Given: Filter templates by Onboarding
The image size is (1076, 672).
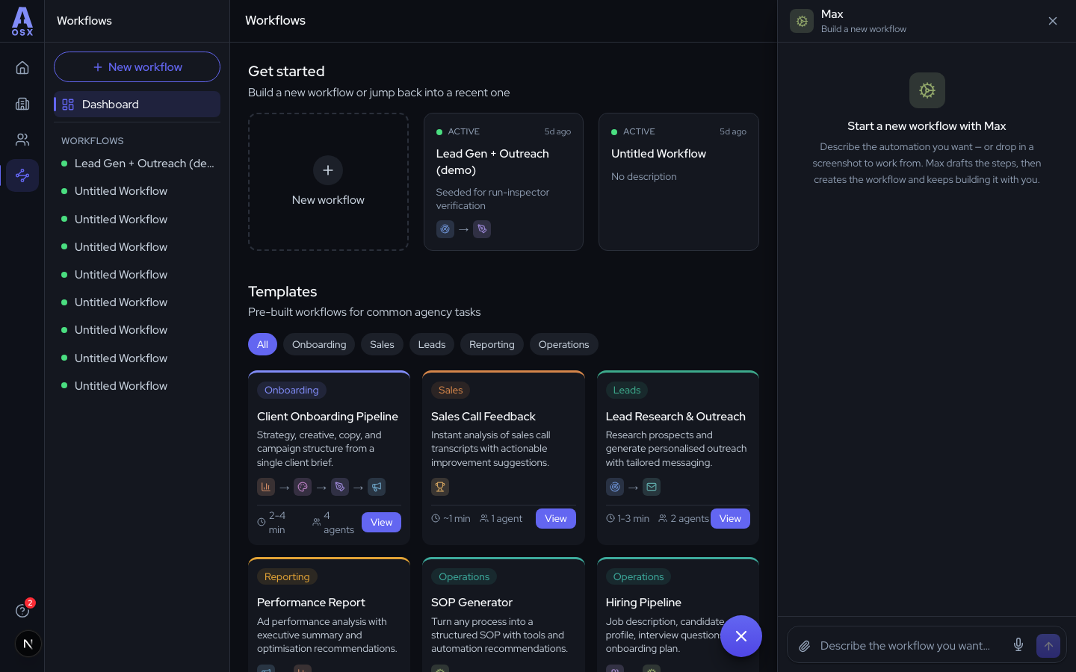Looking at the screenshot, I should (319, 344).
